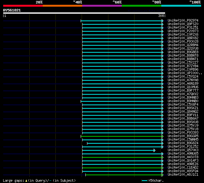The image size is (204, 183).
Task: Select UniRef100_C5Y2Z7 label
Action: coord(183,63)
